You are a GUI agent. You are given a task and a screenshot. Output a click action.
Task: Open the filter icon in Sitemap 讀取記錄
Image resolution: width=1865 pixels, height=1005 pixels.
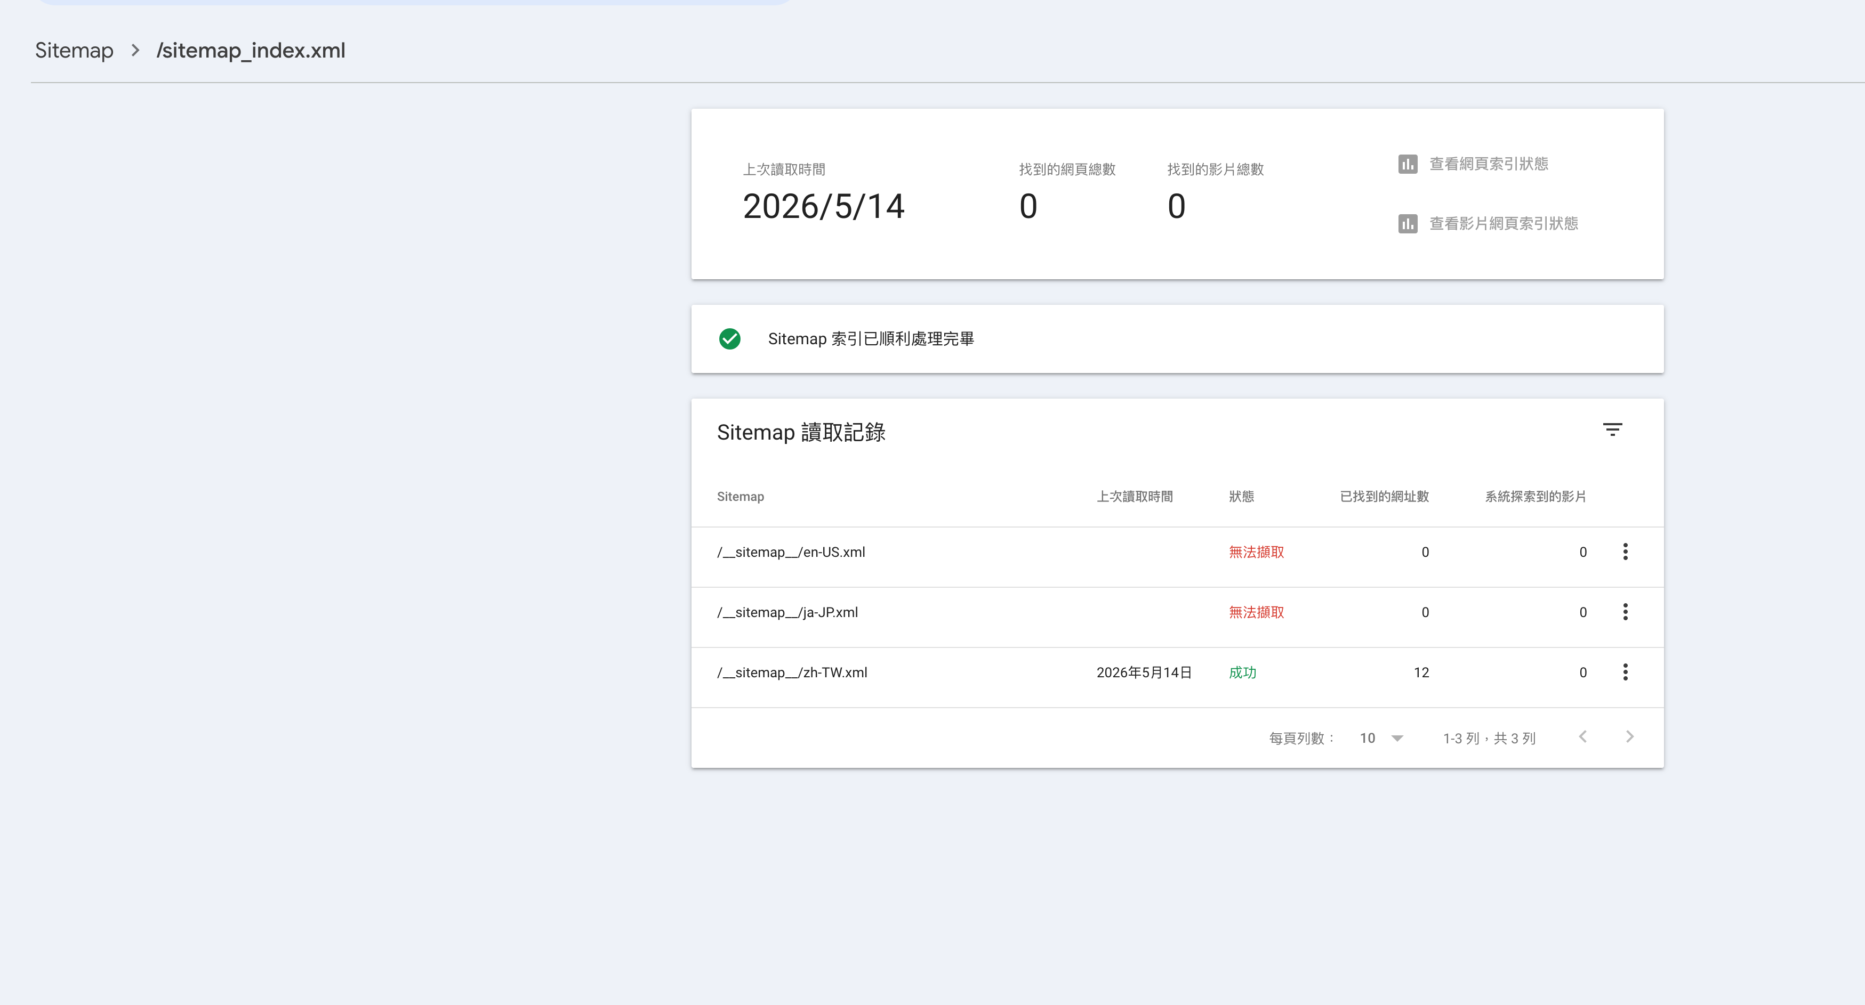pyautogui.click(x=1612, y=430)
